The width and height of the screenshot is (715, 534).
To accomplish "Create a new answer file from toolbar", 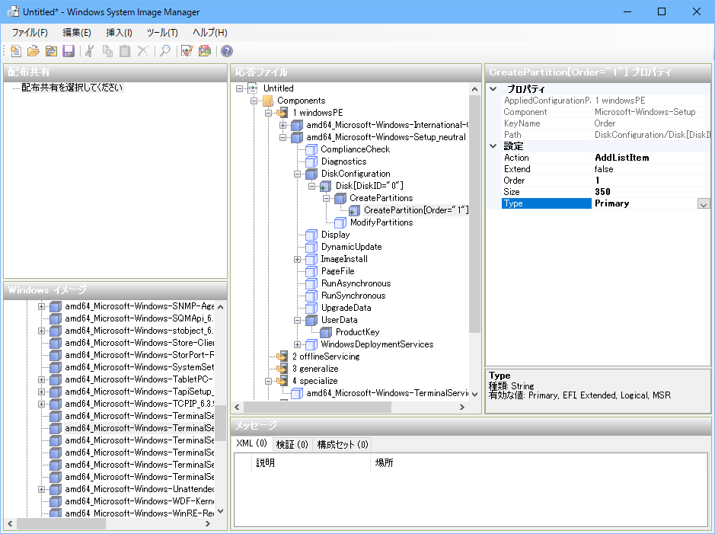I will [x=15, y=51].
